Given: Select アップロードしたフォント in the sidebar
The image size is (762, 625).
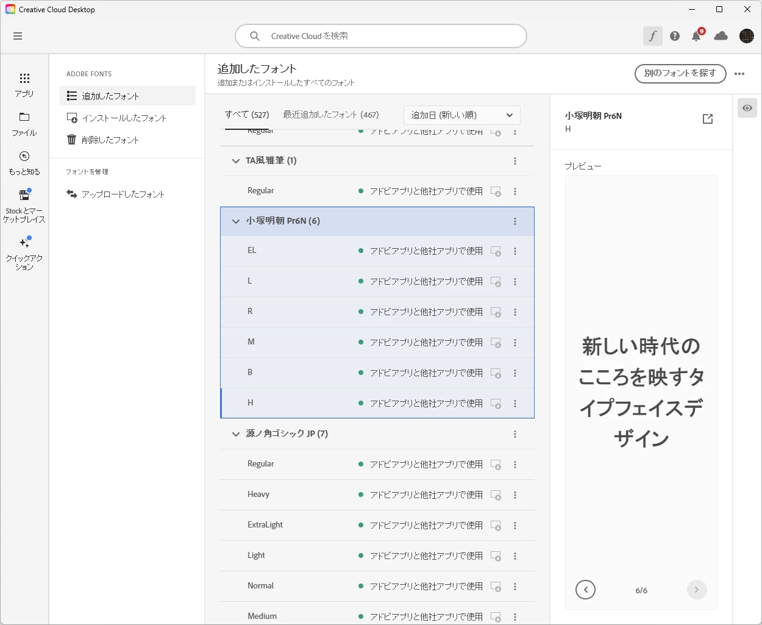Looking at the screenshot, I should click(127, 194).
